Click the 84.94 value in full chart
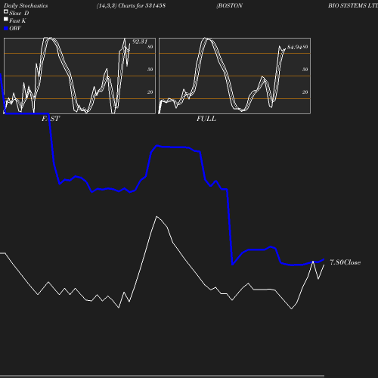Image resolution: width=378 pixels, height=378 pixels. tap(295, 47)
